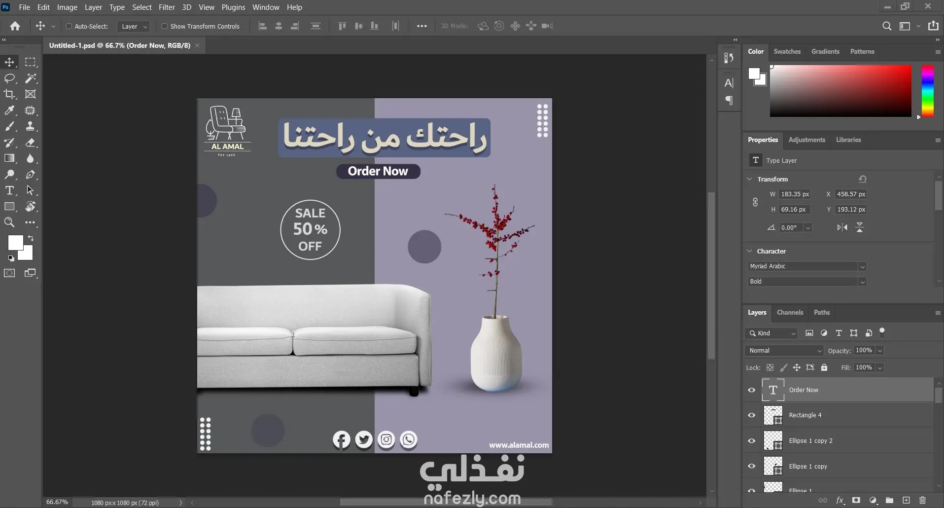The image size is (944, 508).
Task: Click the foreground color swatch in toolbox
Action: coord(15,243)
